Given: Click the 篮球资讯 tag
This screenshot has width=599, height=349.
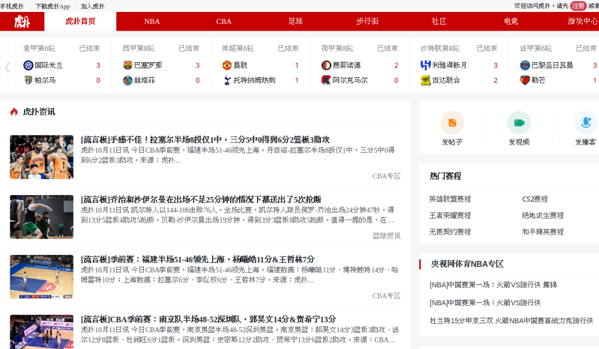Looking at the screenshot, I should point(386,236).
